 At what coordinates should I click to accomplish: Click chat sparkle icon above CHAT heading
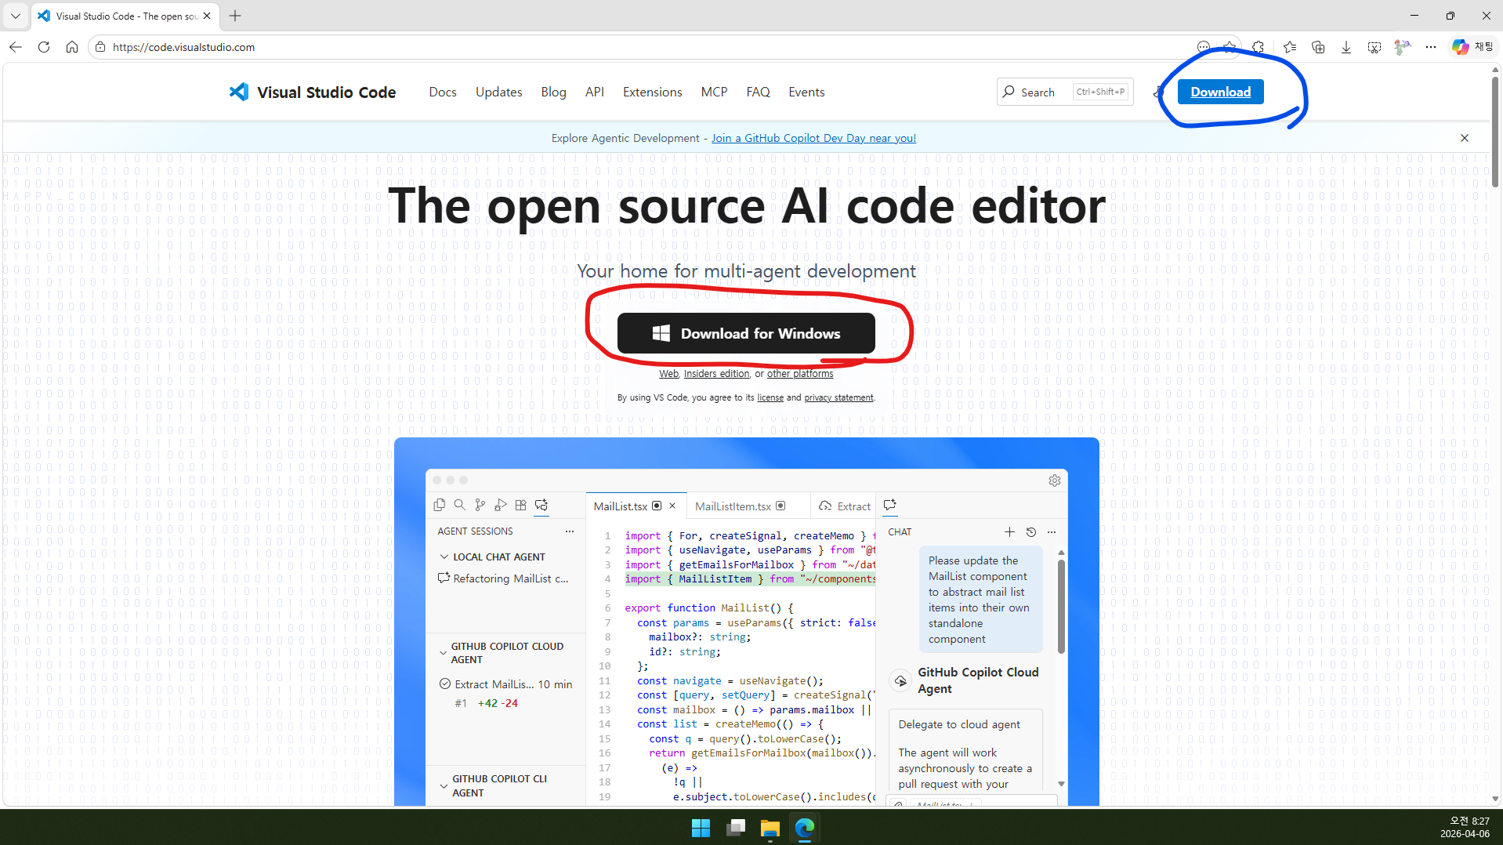click(x=889, y=505)
